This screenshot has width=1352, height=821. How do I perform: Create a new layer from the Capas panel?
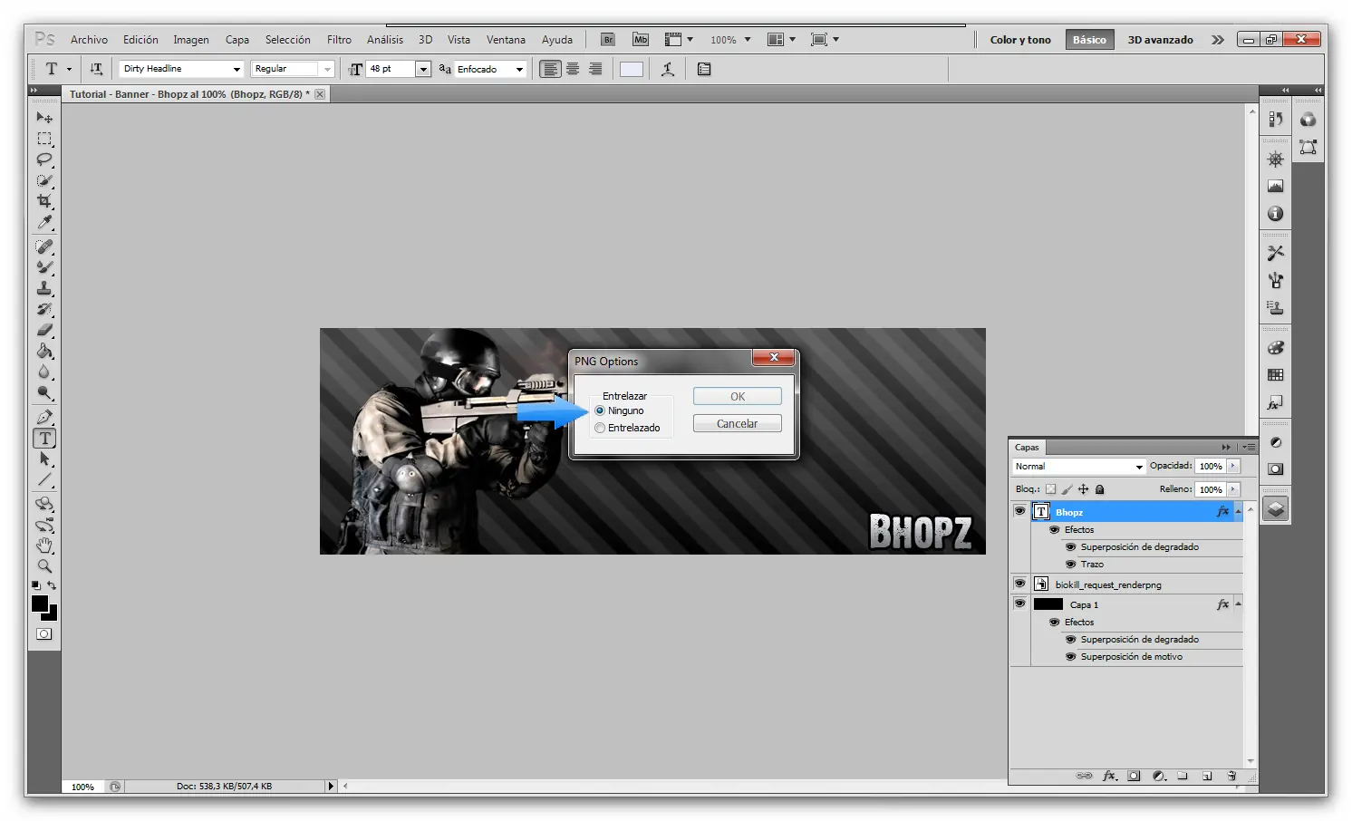1207,776
